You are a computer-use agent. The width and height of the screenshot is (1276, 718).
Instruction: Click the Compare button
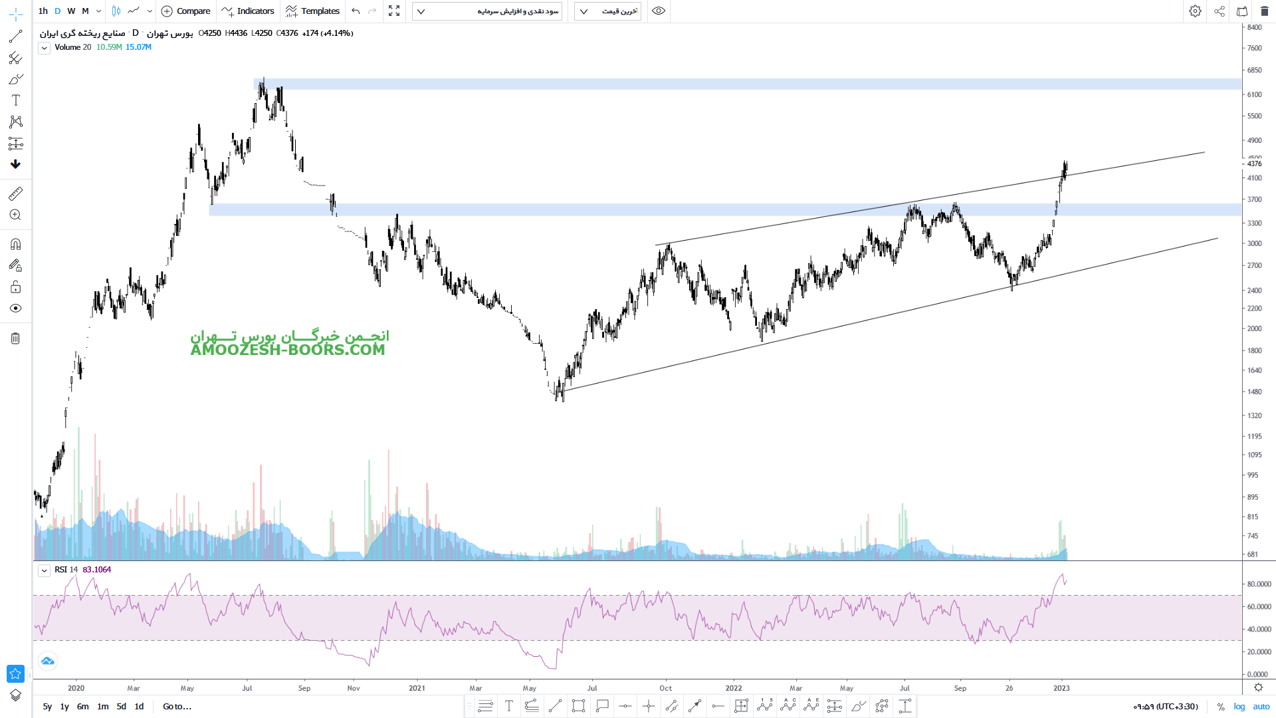pos(186,11)
